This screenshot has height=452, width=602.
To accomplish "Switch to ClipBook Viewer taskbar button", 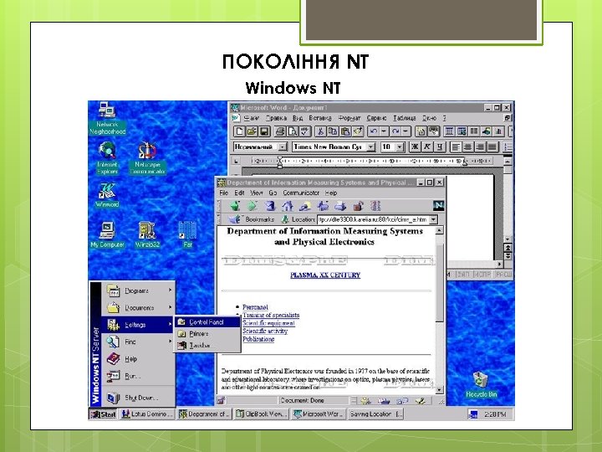I will point(261,414).
